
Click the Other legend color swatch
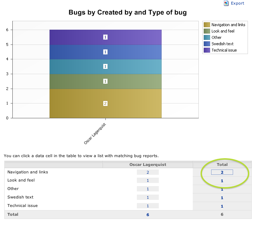(x=207, y=37)
